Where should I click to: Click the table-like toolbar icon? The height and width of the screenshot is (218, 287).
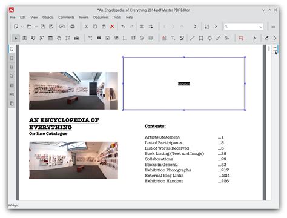(x=50, y=38)
